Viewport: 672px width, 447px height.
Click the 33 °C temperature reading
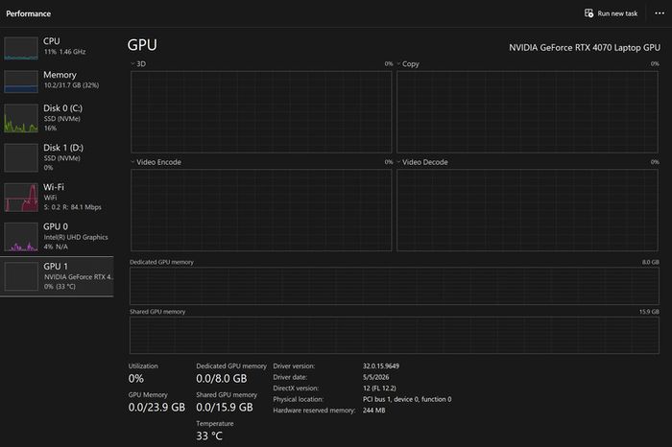click(x=209, y=435)
